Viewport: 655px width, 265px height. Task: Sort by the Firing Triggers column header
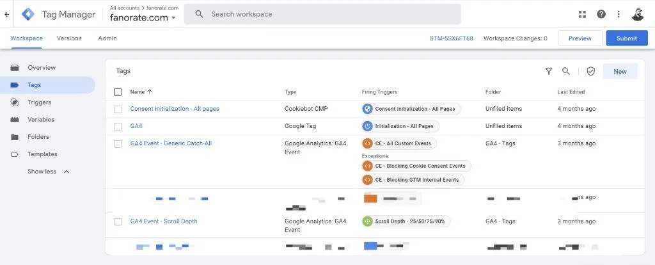(379, 92)
